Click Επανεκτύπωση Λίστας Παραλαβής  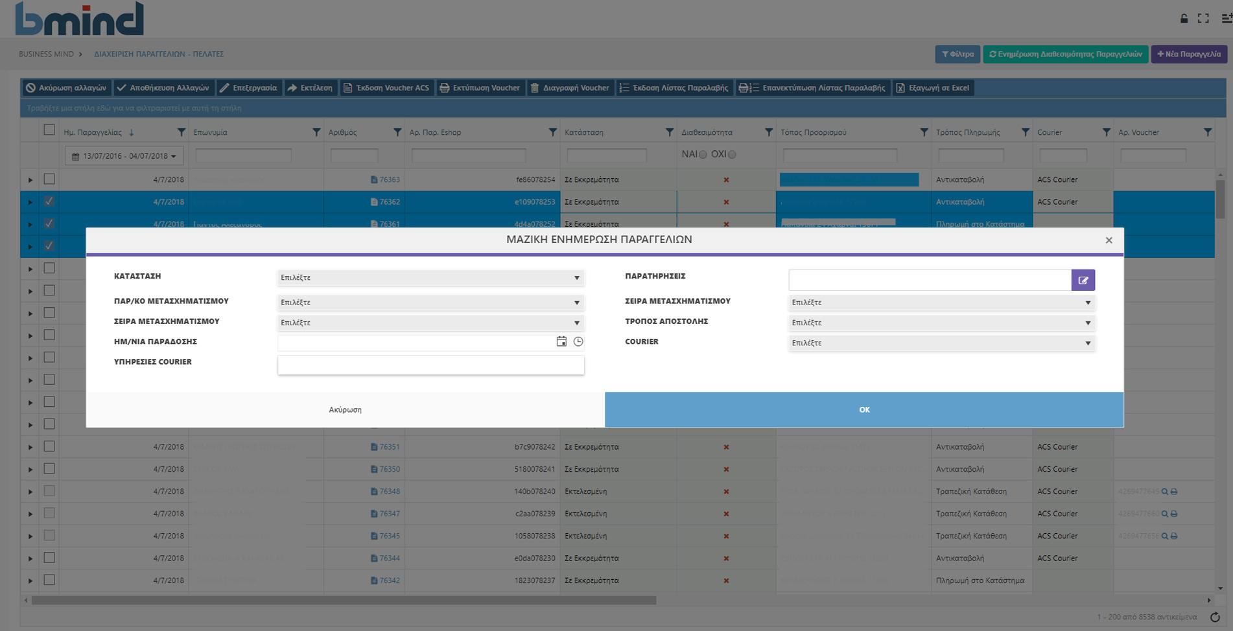pos(812,87)
